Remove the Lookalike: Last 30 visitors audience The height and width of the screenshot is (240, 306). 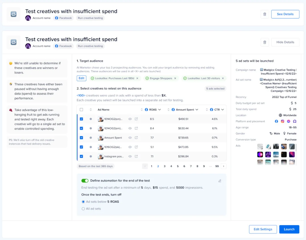(x=223, y=78)
